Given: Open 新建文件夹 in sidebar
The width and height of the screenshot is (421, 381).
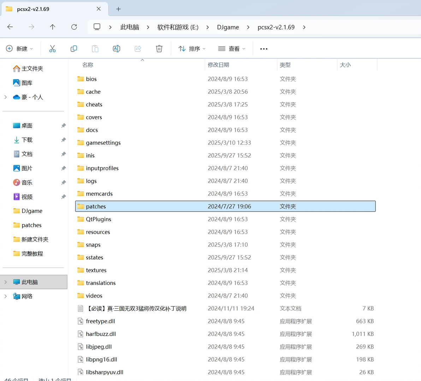Looking at the screenshot, I should coord(31,239).
